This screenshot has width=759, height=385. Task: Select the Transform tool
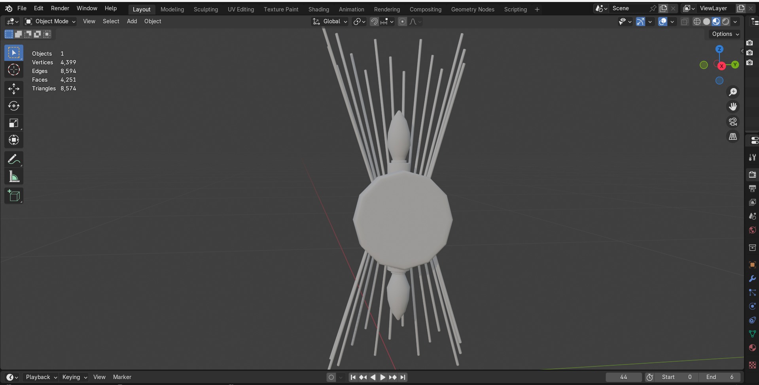coord(14,140)
